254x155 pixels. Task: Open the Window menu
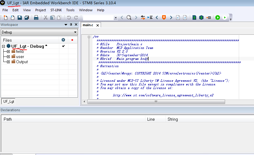pos(86,10)
